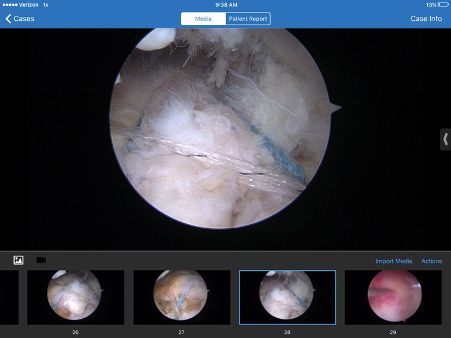This screenshot has height=338, width=451.
Task: Open the Actions menu
Action: (x=431, y=261)
